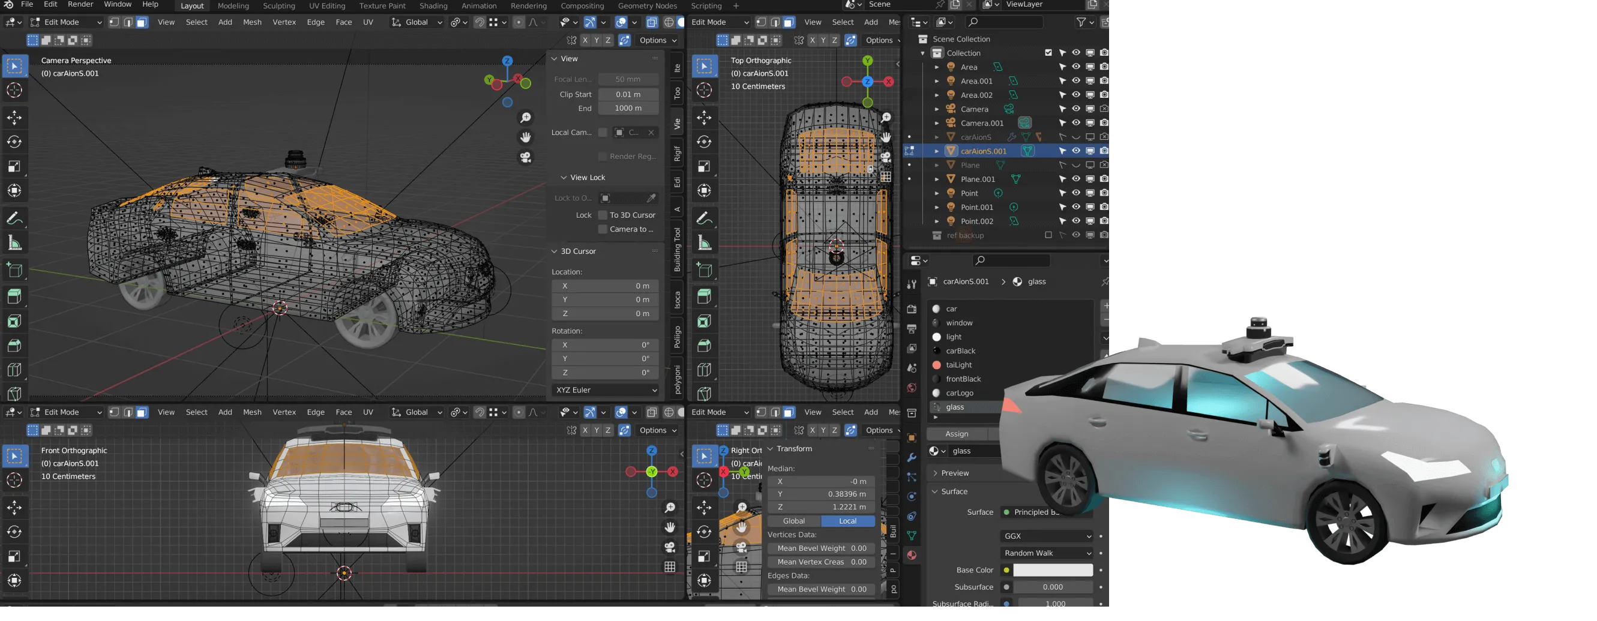Screen dimensions: 1597x621
Task: Uncheck the Collection checkbox in the outliner
Action: click(x=1048, y=52)
